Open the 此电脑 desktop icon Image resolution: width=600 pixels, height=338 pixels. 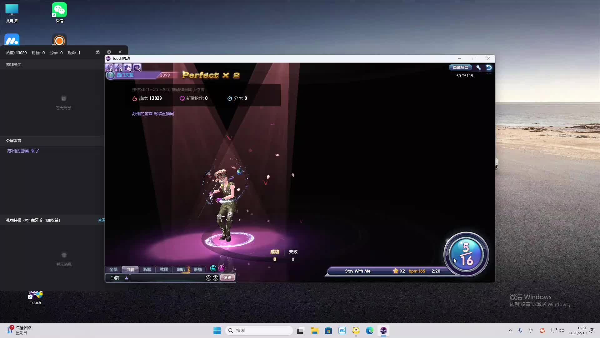coord(12,13)
